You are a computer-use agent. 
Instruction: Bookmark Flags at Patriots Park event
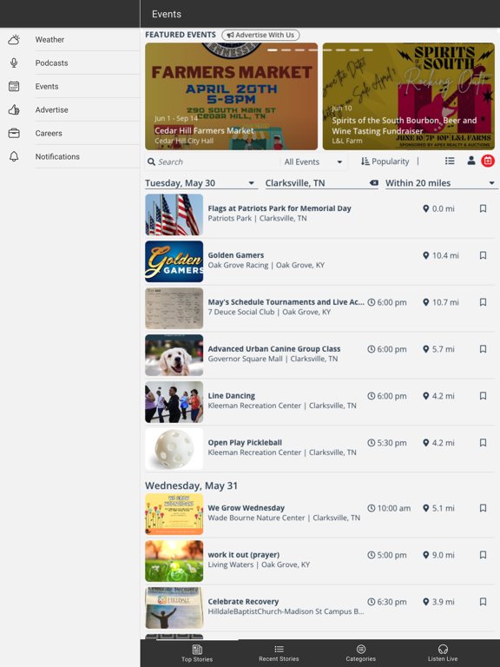483,208
